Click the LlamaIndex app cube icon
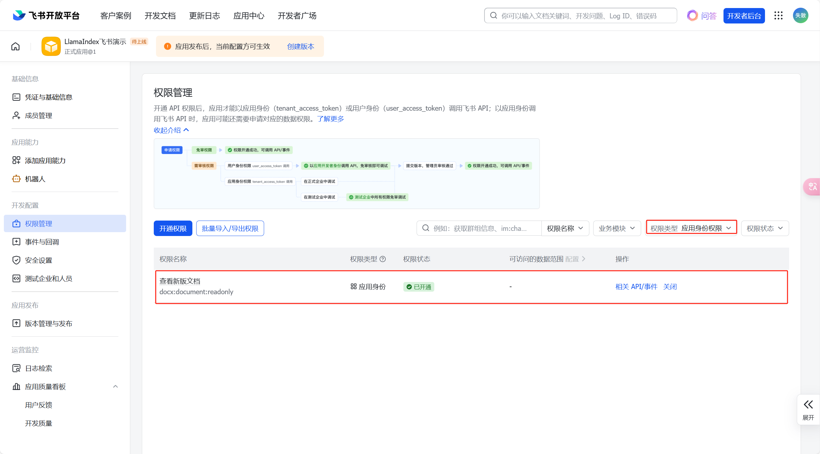Screen dimensions: 820x454 [51, 46]
